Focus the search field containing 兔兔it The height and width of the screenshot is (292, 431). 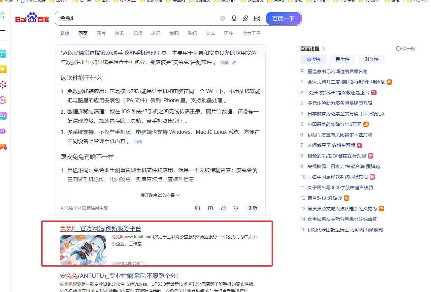[137, 18]
